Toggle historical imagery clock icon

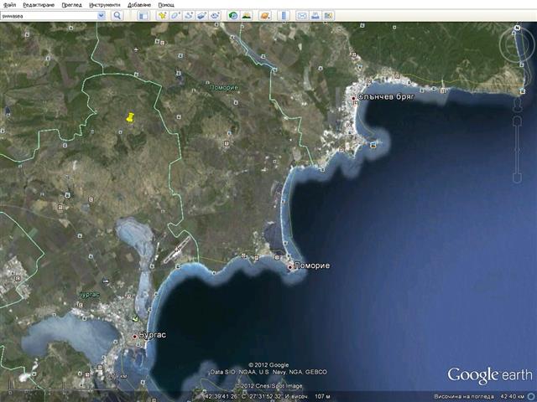232,15
